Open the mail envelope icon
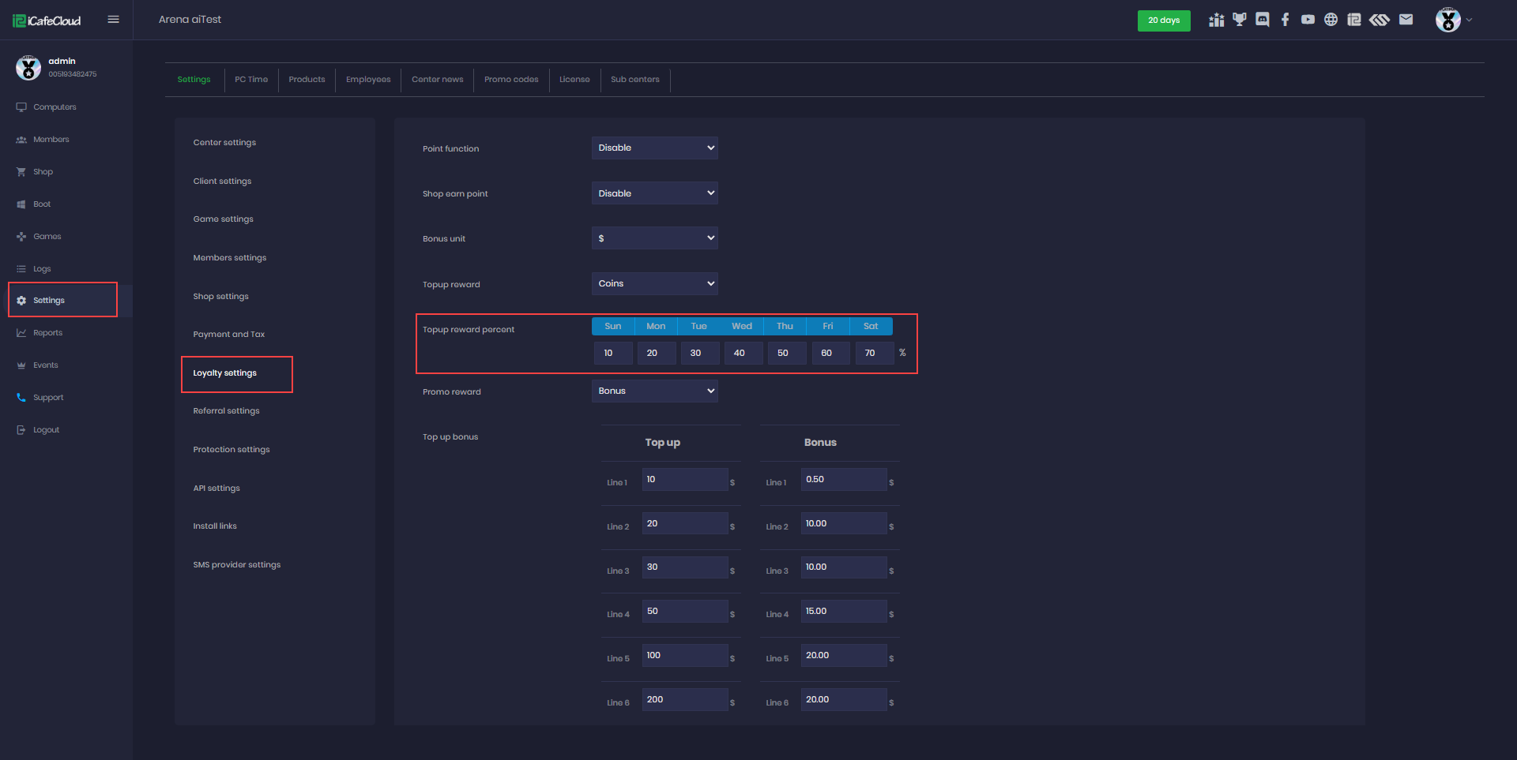The image size is (1517, 760). click(x=1406, y=20)
